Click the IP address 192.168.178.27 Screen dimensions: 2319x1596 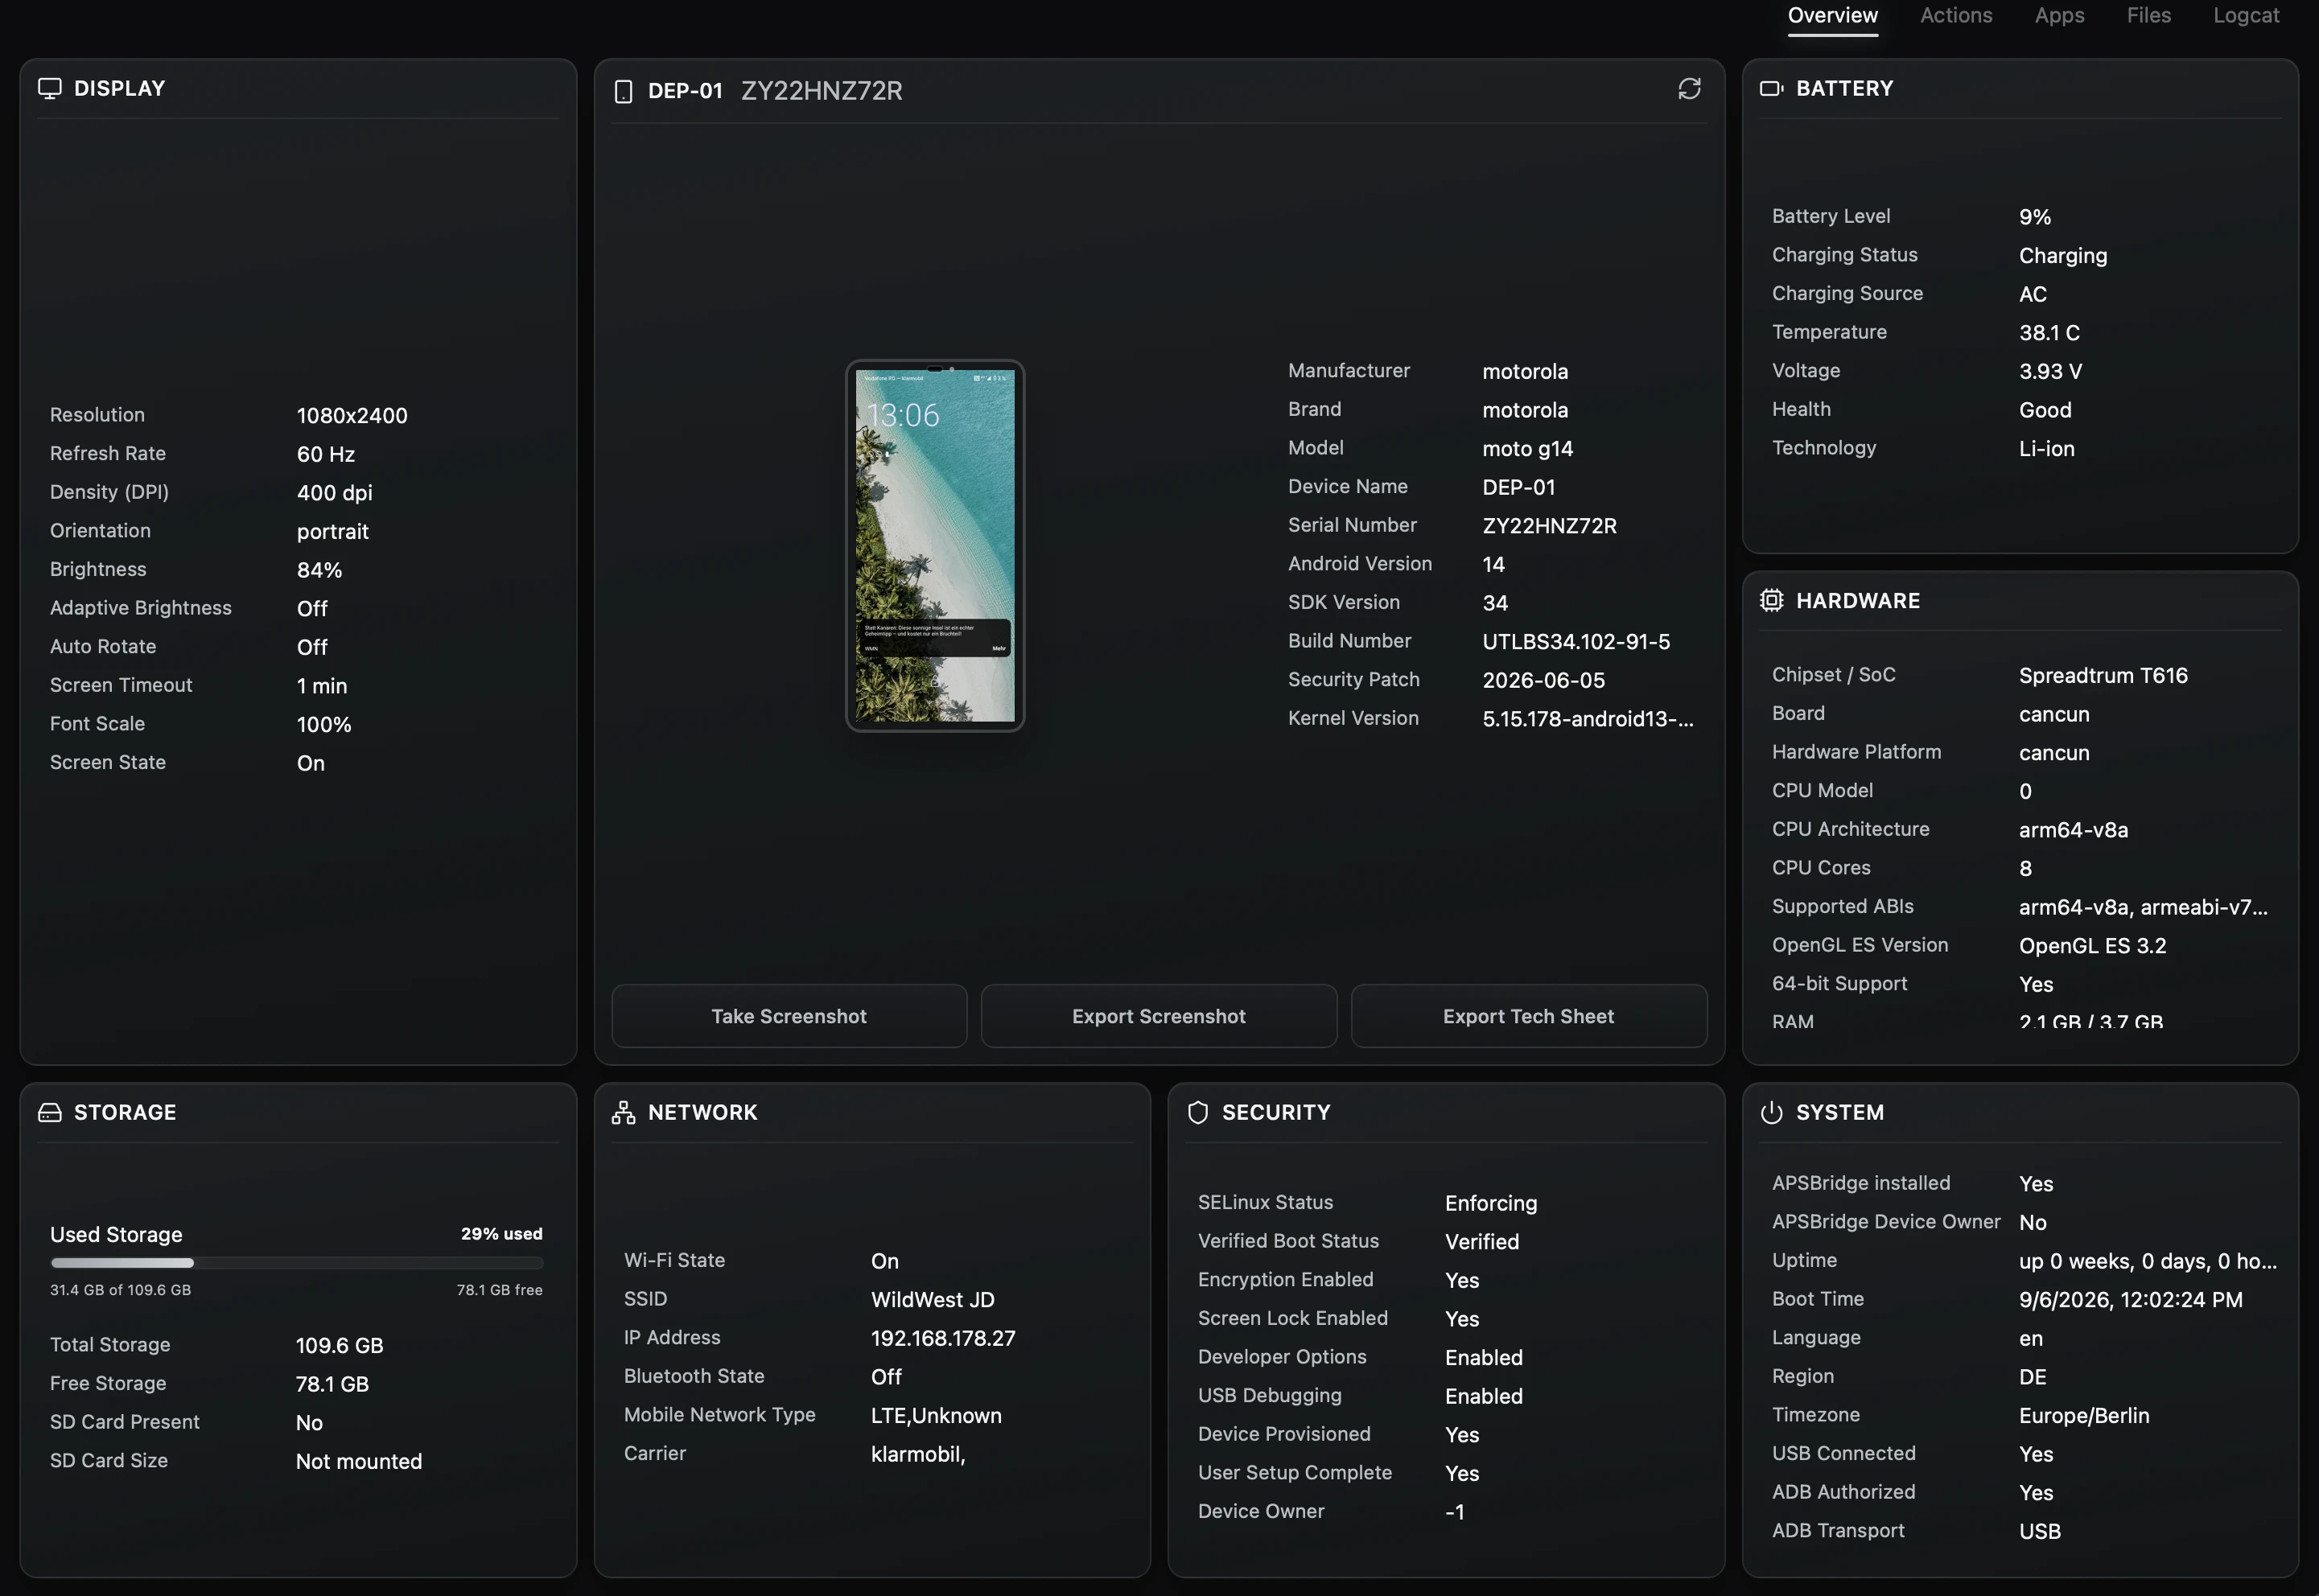tap(943, 1339)
